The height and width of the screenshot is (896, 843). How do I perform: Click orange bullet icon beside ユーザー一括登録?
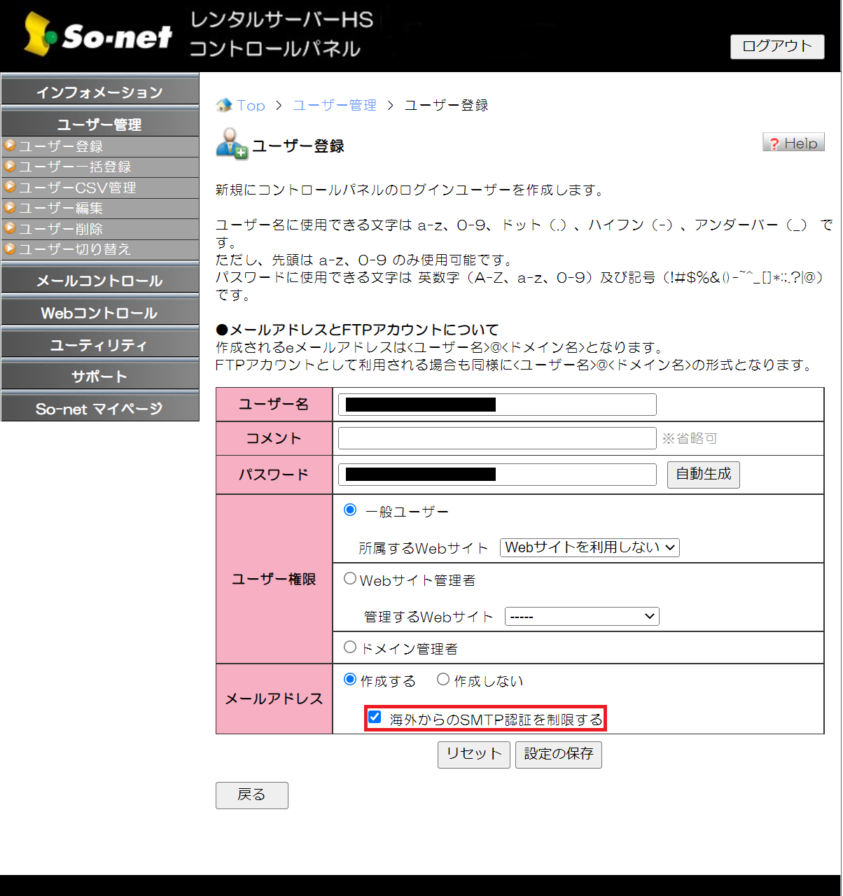click(x=10, y=167)
